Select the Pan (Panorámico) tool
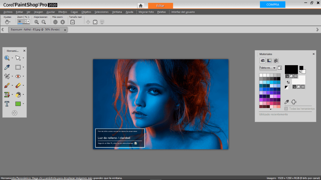Screen dimensions: 321x180 click(x=6, y=22)
